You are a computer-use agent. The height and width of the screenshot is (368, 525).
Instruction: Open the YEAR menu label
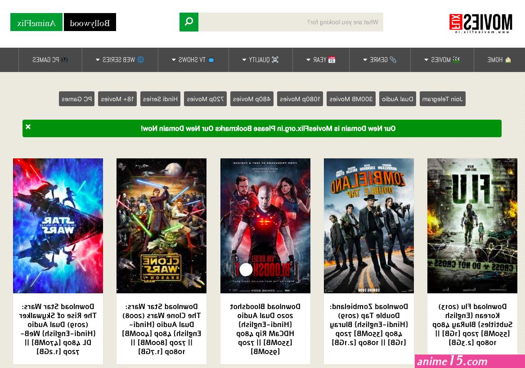319,59
